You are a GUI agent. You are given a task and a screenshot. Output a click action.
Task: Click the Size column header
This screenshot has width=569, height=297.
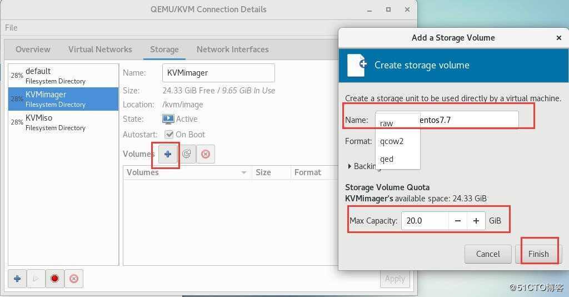[x=271, y=172]
